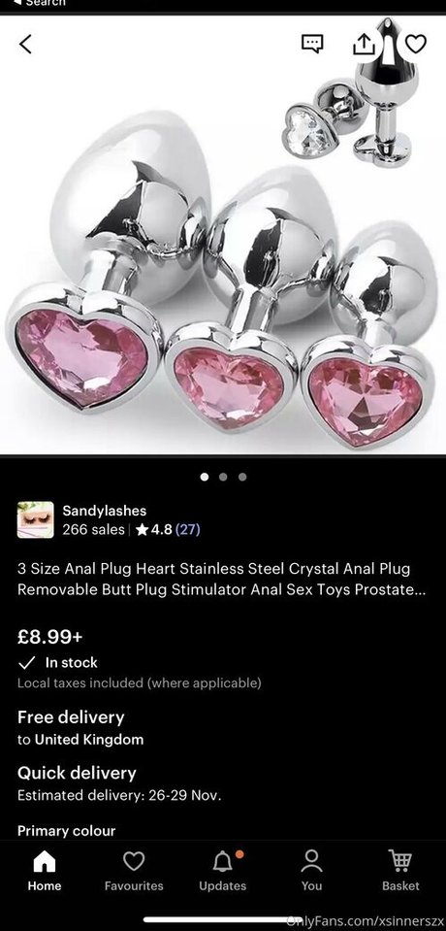Select first image pagination dot
The image size is (446, 931).
pos(205,477)
